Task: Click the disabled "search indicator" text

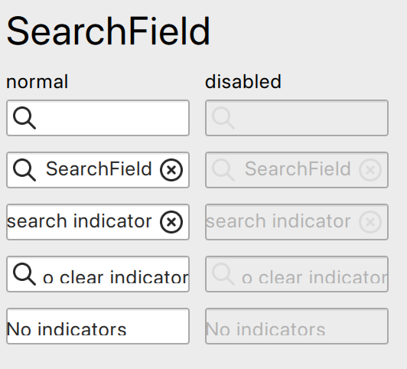Action: click(278, 221)
